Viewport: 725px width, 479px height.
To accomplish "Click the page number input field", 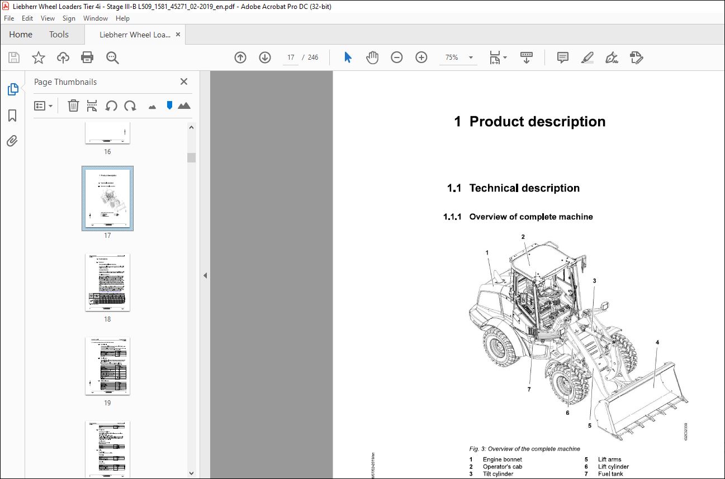I will point(291,58).
